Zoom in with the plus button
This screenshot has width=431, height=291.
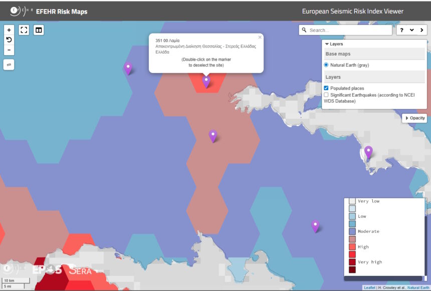point(9,30)
